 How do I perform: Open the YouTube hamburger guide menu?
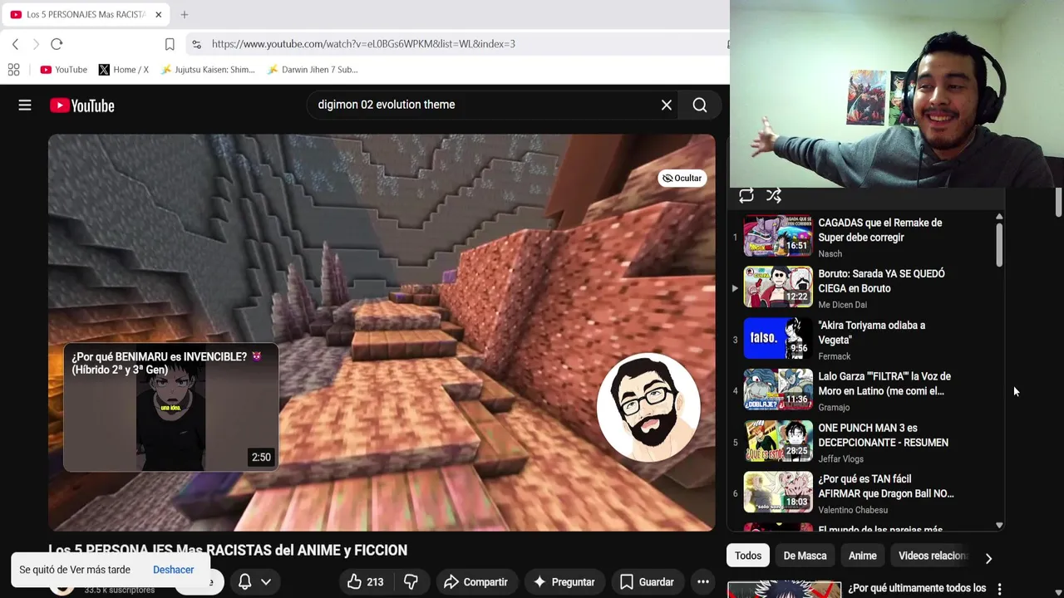click(x=25, y=105)
